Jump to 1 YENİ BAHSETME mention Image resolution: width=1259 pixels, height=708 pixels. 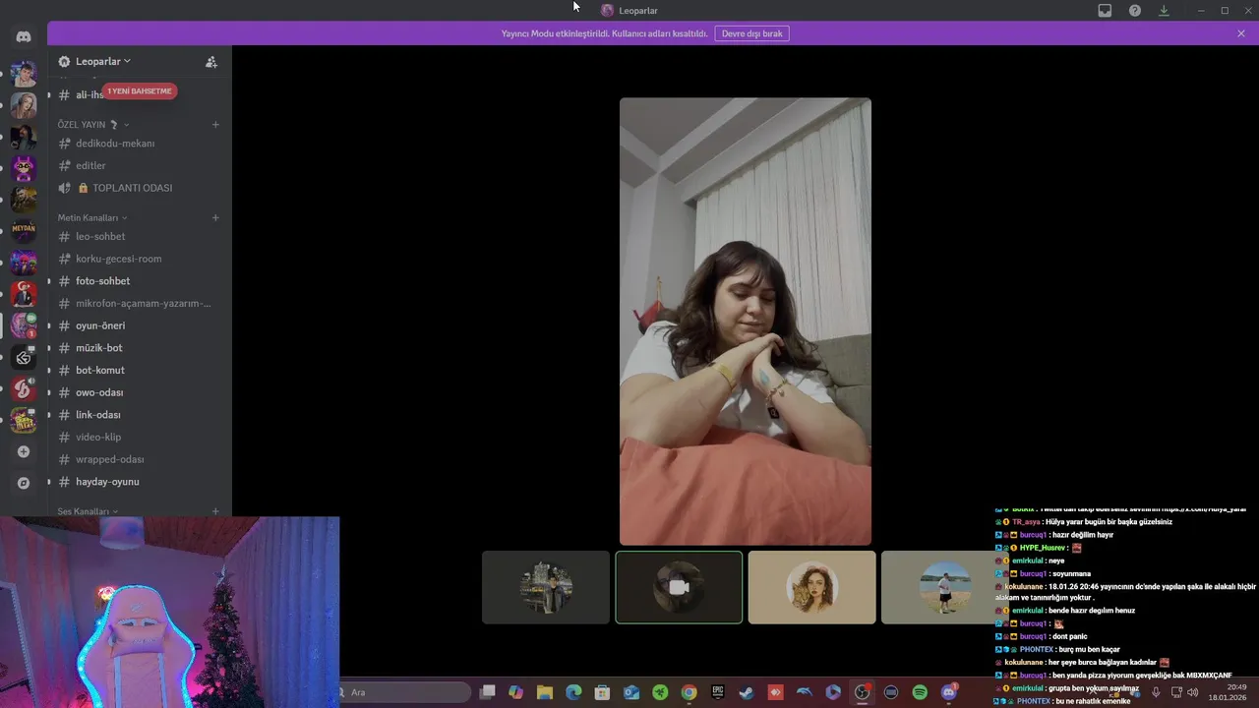click(140, 90)
